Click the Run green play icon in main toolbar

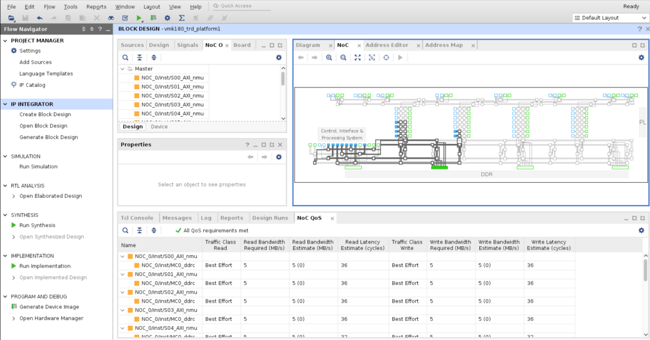(139, 18)
